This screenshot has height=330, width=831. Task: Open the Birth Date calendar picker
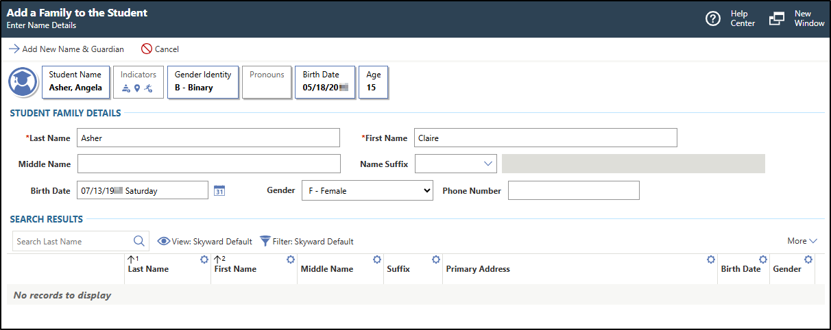click(219, 190)
